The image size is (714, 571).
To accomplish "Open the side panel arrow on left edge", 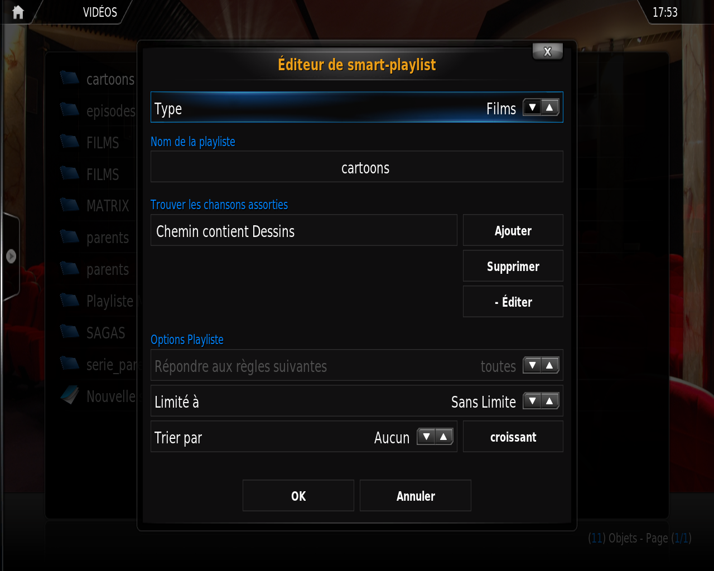I will pos(11,257).
